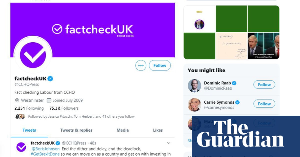Follow Dominic Raab
The width and height of the screenshot is (300, 157).
[264, 85]
